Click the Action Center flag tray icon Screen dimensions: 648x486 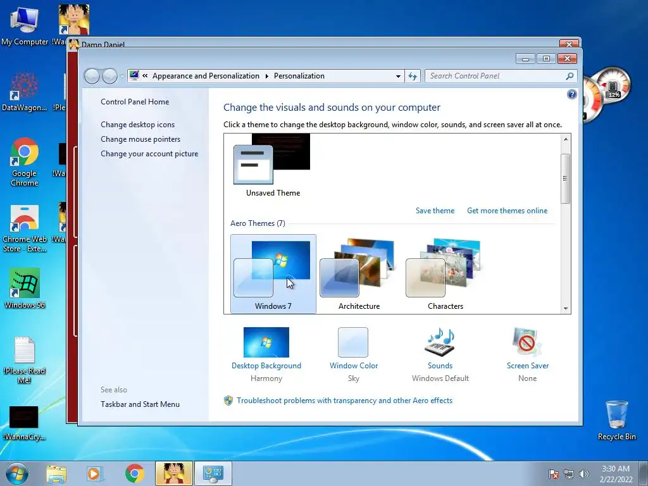pos(553,475)
